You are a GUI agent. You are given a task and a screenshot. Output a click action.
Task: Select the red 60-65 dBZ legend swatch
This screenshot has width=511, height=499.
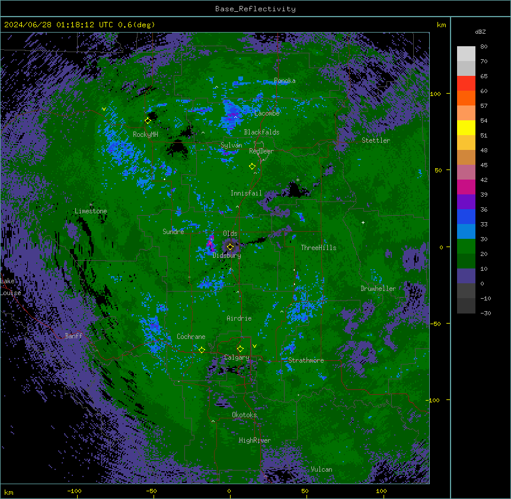tap(466, 83)
